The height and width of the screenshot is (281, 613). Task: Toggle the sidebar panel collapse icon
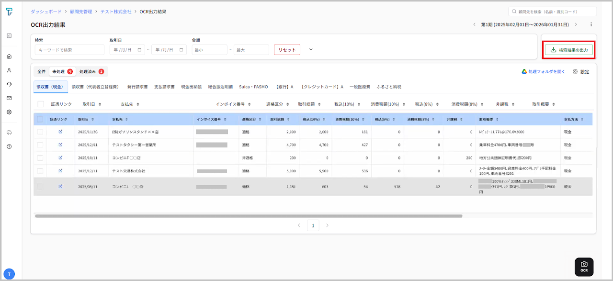[x=9, y=35]
